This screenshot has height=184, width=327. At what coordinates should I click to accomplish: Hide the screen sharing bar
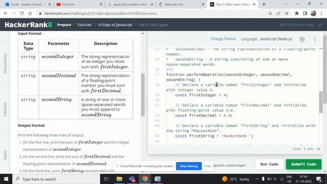[x=207, y=166]
